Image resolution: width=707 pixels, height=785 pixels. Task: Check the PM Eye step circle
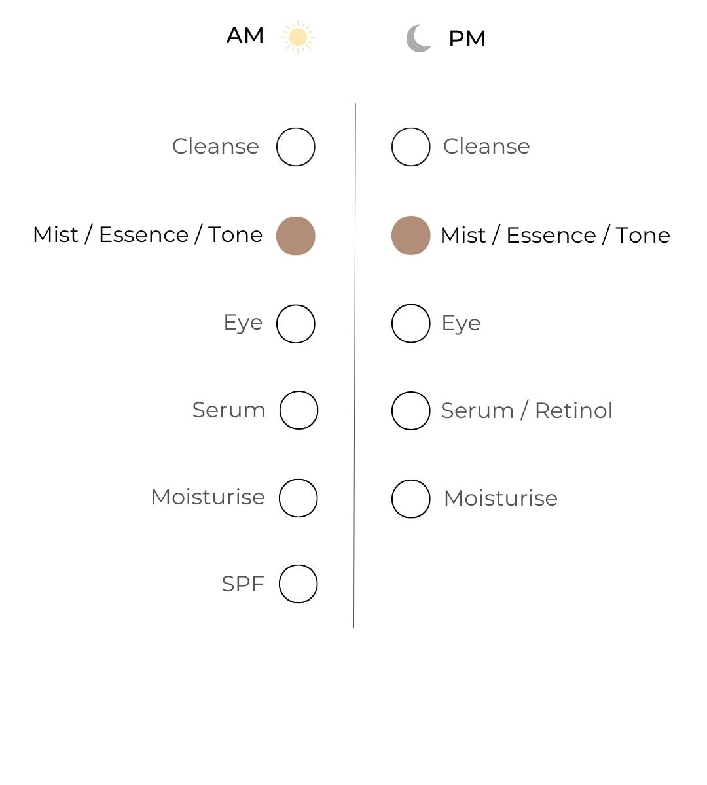point(411,323)
